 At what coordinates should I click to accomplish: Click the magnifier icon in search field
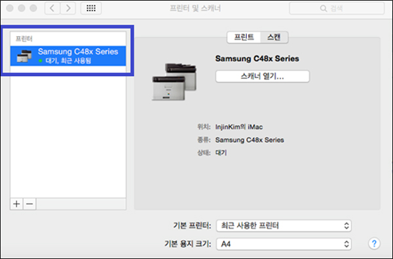pos(324,9)
